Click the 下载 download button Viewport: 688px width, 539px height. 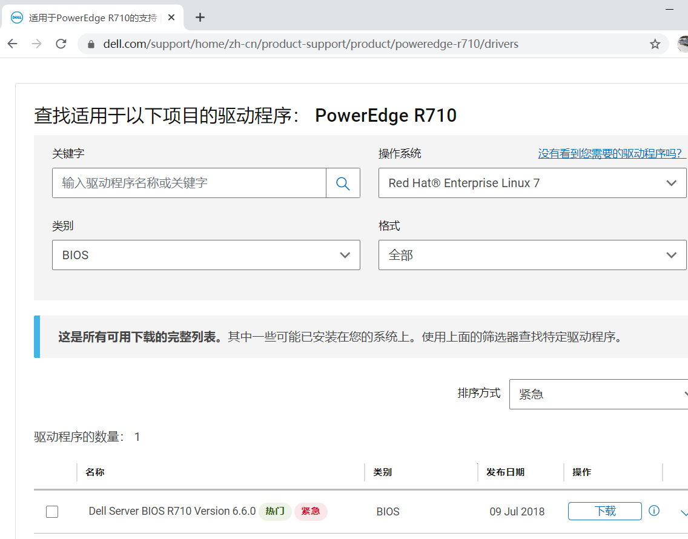[x=604, y=511]
